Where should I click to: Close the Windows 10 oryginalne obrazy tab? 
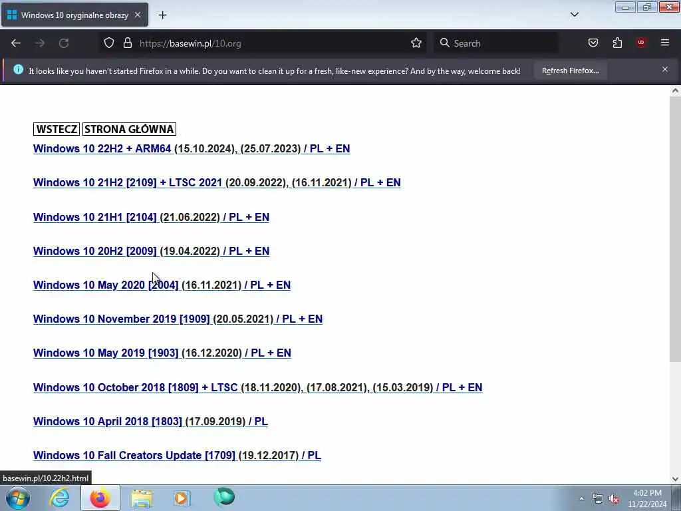click(x=138, y=15)
